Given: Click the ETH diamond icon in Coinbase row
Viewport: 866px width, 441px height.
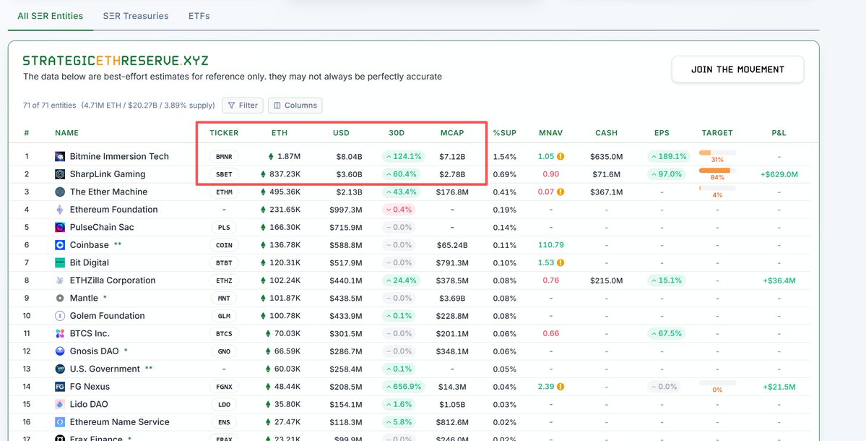Looking at the screenshot, I should point(264,245).
